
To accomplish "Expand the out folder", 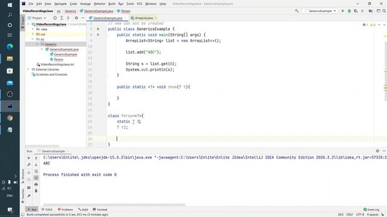I will pyautogui.click(x=33, y=34).
